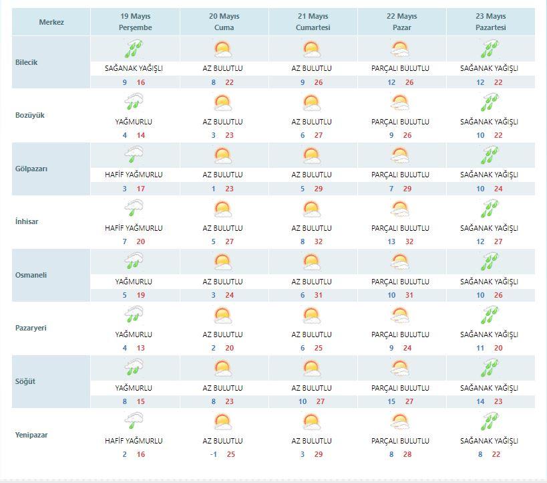Select the 22 Mayıs Pazar column header
The image size is (547, 483).
point(402,21)
